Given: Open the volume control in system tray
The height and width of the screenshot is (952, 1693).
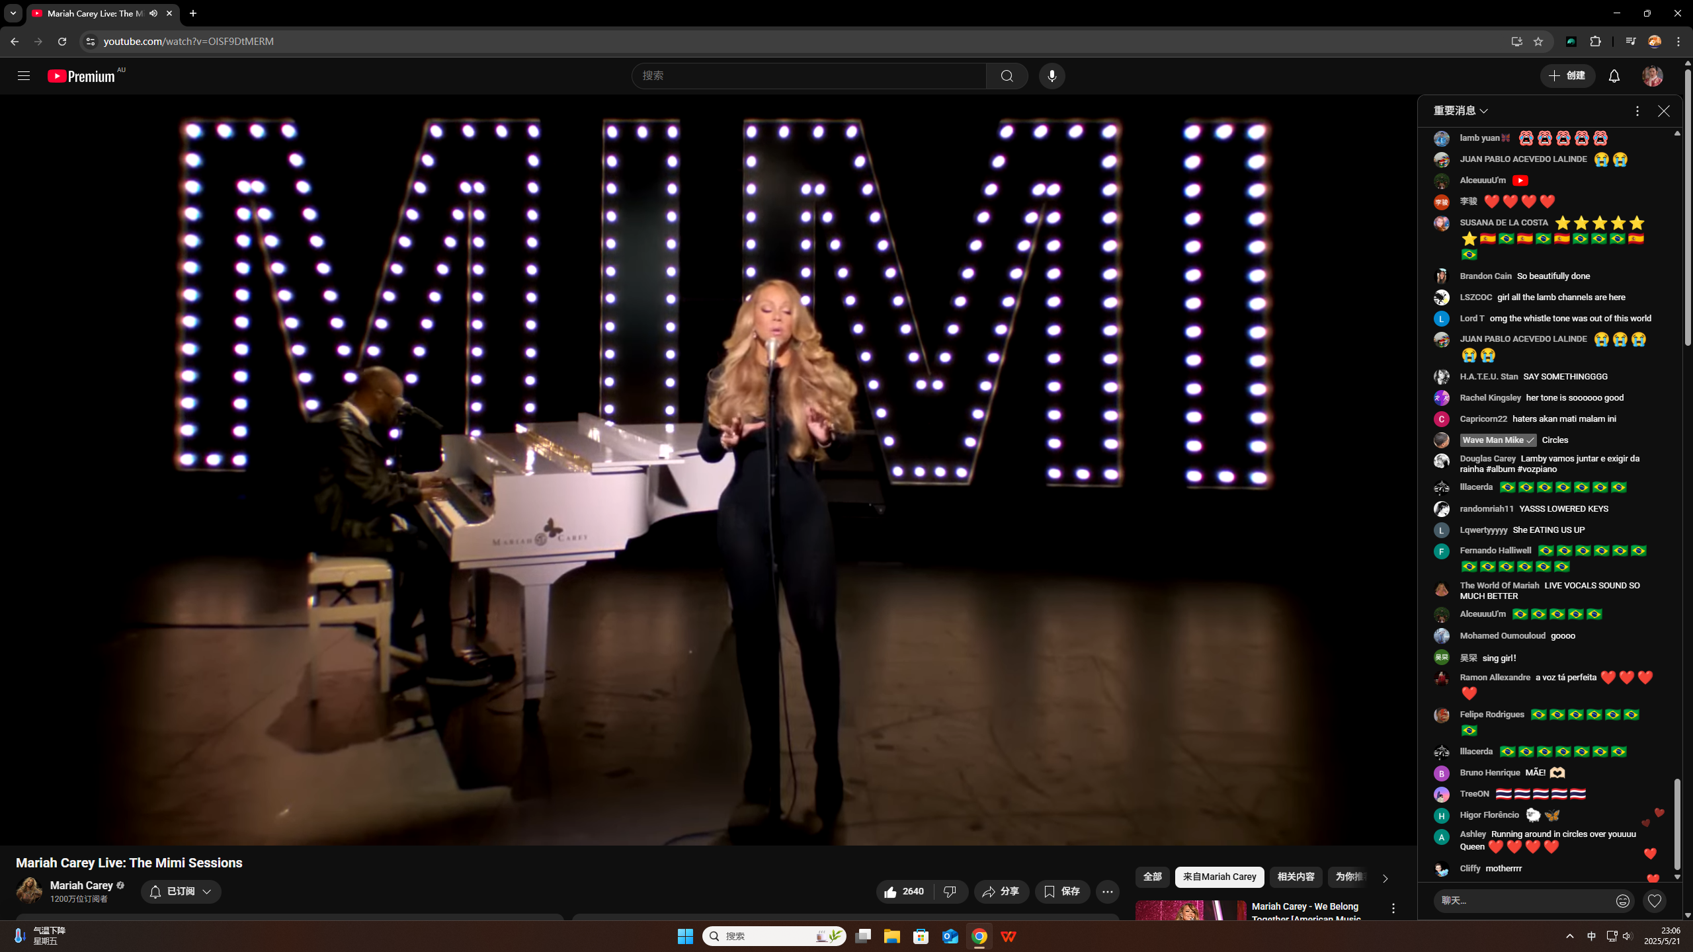Looking at the screenshot, I should click(x=1628, y=936).
